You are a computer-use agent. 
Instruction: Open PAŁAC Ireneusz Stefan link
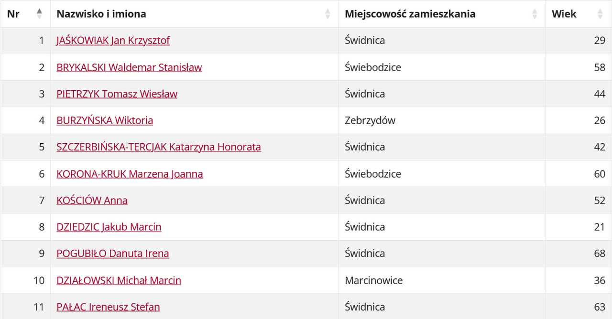pos(108,307)
